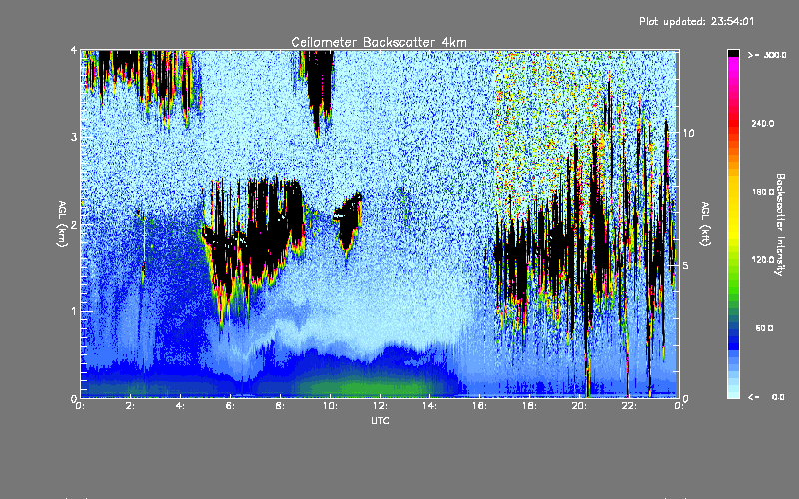Click the "3" tick on AGL (km) axis

tap(74, 137)
